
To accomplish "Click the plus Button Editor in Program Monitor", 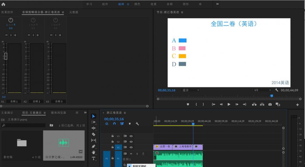I will [297, 105].
